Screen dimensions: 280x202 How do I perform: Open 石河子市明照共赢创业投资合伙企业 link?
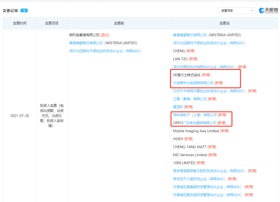tap(209, 91)
